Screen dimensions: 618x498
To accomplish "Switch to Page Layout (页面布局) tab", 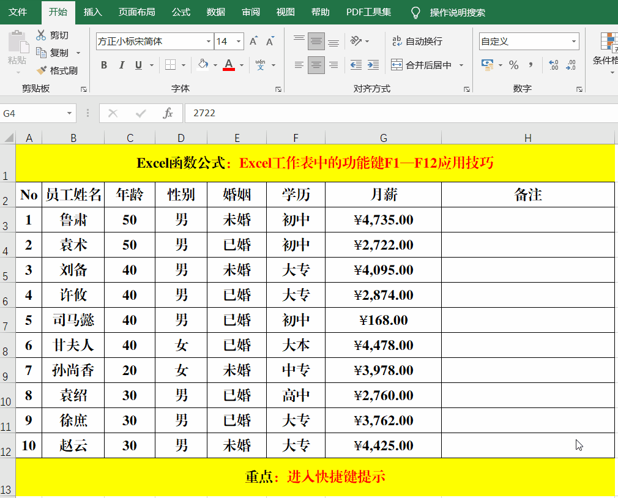I will click(137, 12).
